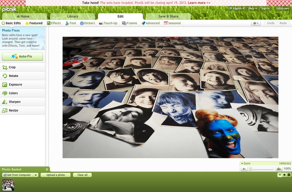Follow the Learn more link in banner
Screen dimensions: 292x192
(x=199, y=3)
